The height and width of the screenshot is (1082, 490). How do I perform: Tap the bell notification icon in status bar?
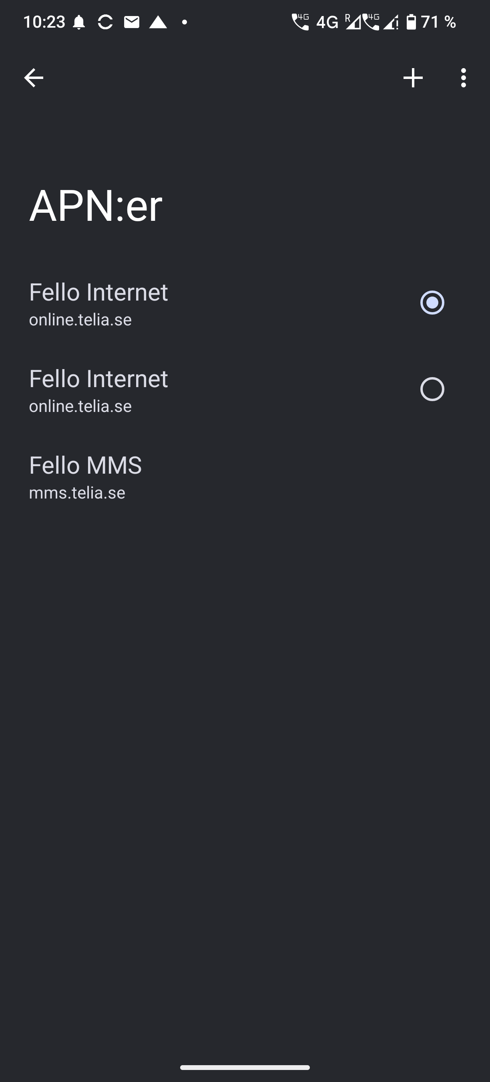[x=79, y=22]
